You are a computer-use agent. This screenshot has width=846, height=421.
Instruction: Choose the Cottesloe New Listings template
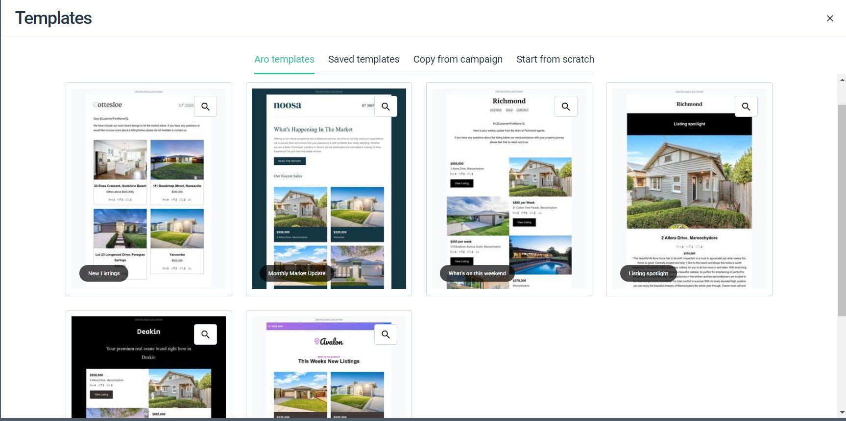(x=149, y=189)
